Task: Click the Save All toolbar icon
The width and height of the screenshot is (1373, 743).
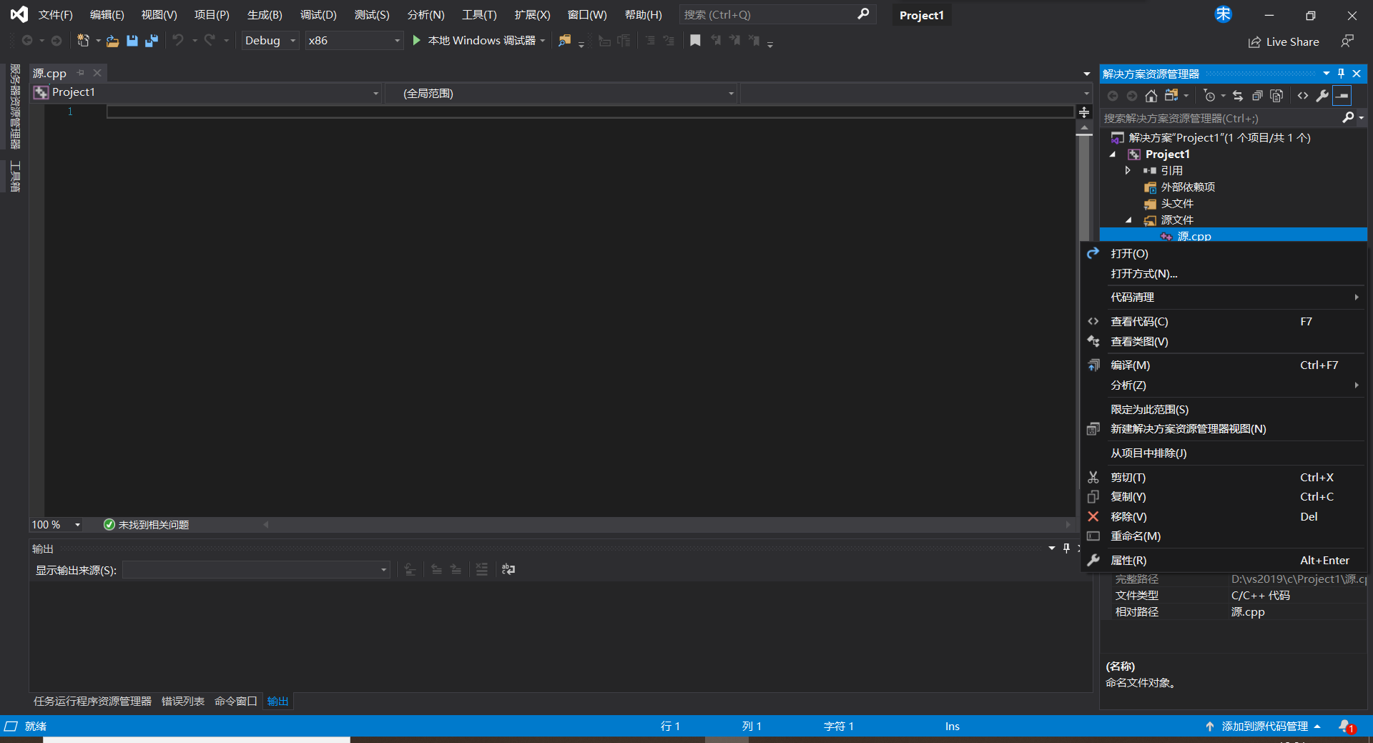Action: click(x=151, y=41)
